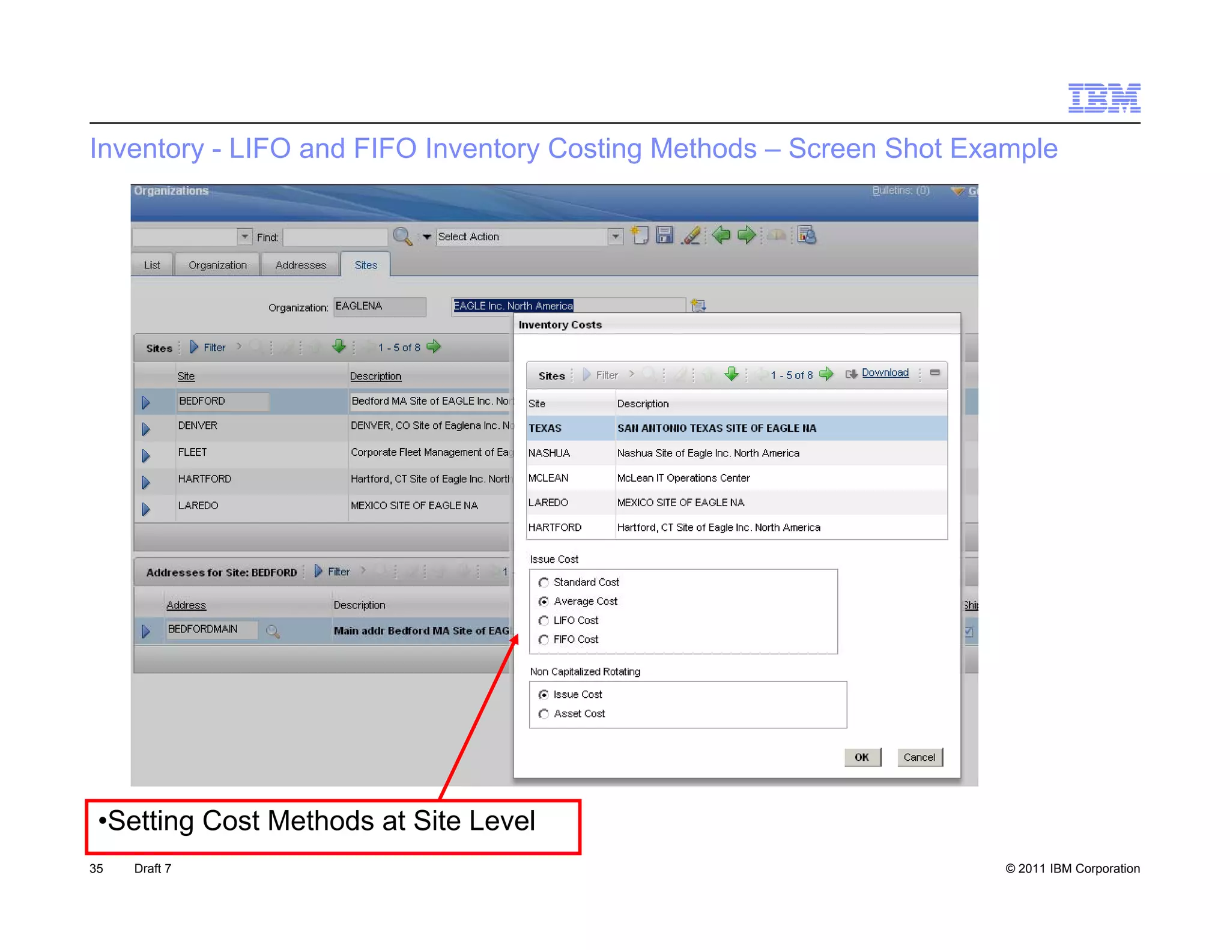This screenshot has width=1230, height=950.
Task: Click magnifier lookup icon beside BEDFORDMAIN
Action: coord(273,631)
